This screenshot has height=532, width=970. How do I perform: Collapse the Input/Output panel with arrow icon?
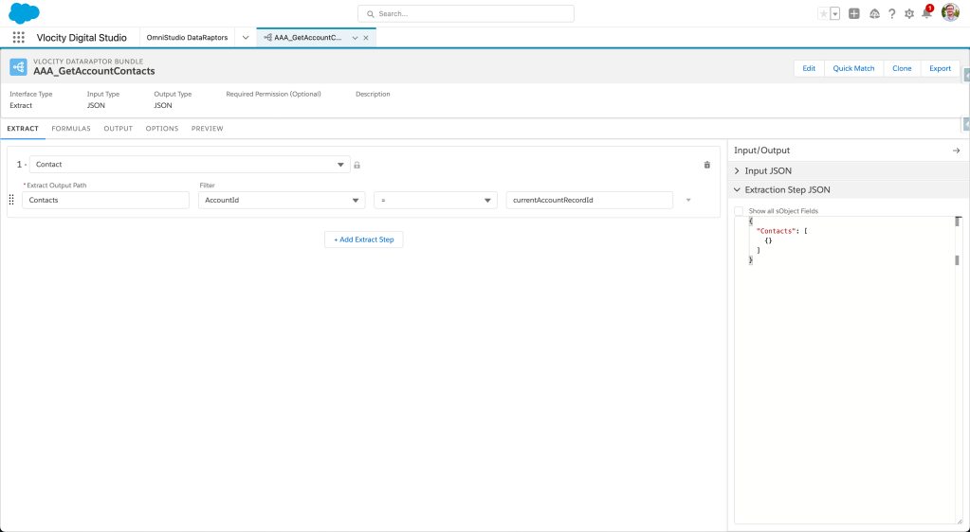956,151
